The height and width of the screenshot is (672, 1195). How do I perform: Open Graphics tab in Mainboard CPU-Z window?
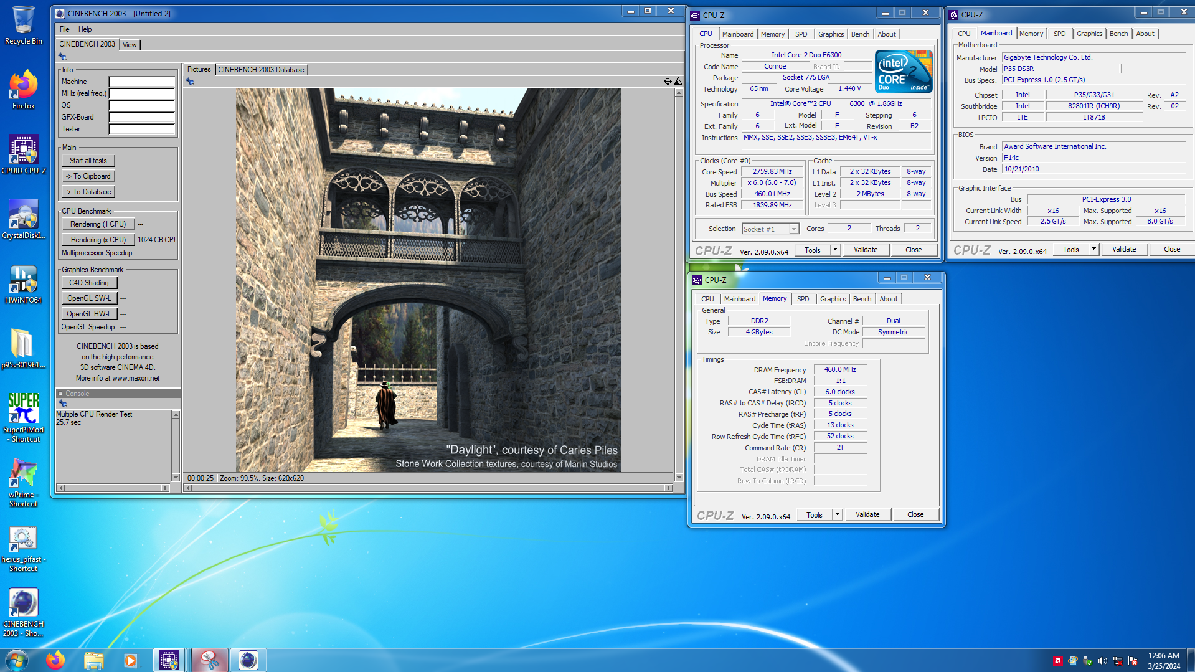point(1089,34)
